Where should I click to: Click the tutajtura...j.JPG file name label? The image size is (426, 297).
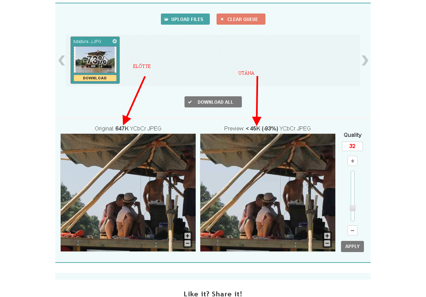87,42
